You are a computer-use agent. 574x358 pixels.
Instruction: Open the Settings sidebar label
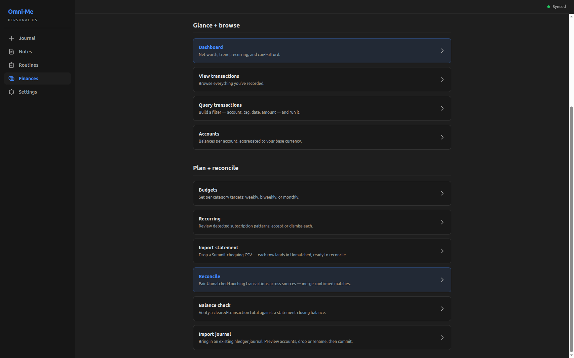(x=28, y=92)
